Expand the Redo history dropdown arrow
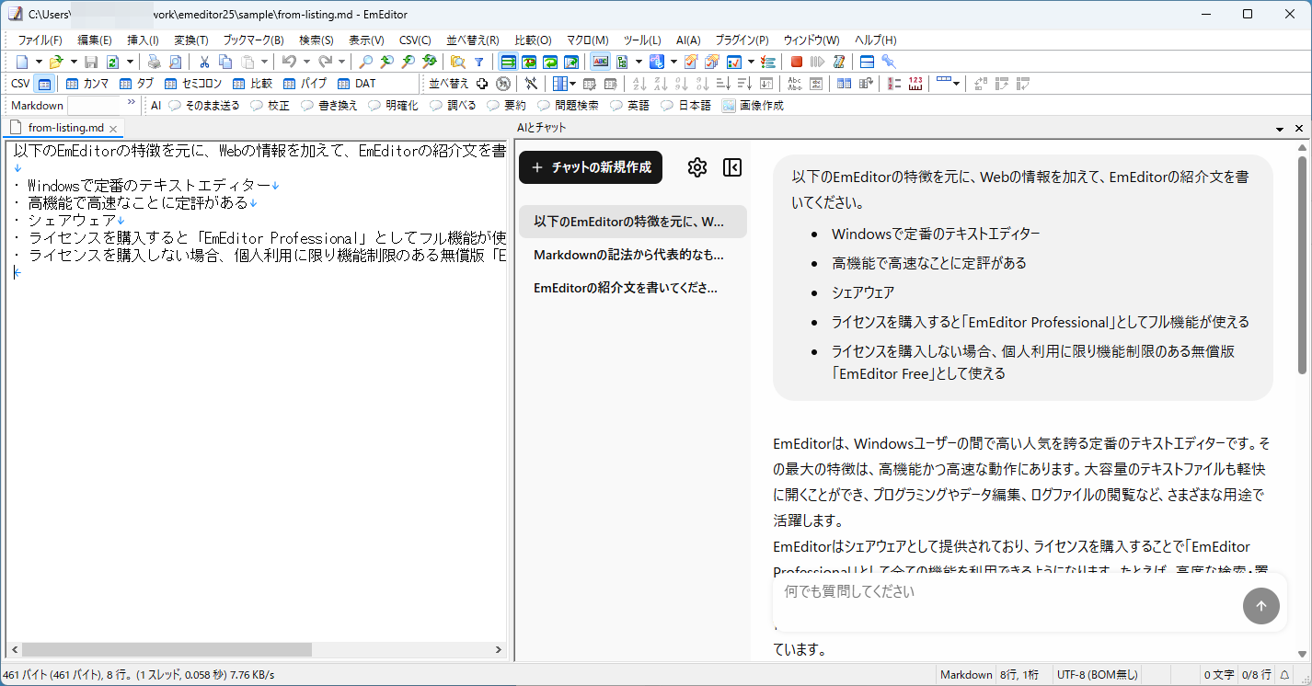The width and height of the screenshot is (1312, 686). [x=342, y=62]
